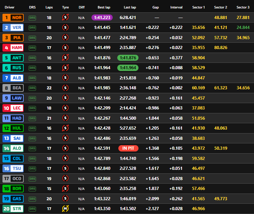Select the ALB driver badge

click(x=13, y=78)
